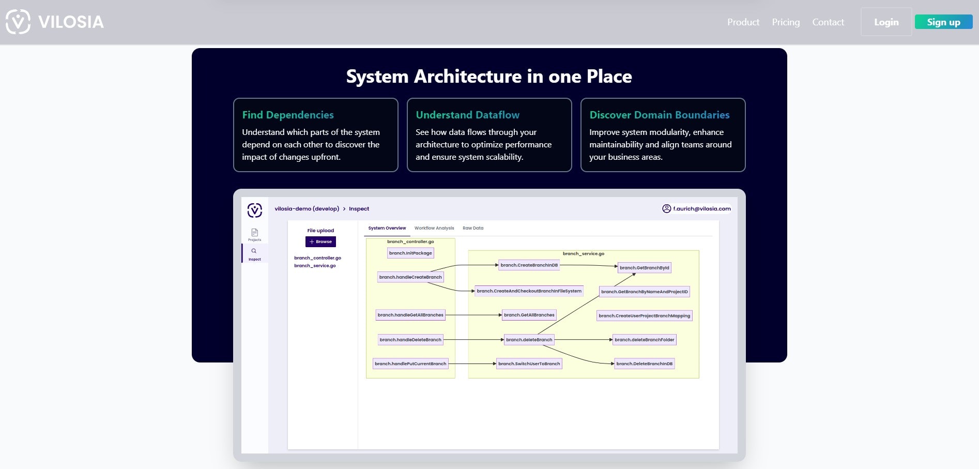Image resolution: width=979 pixels, height=469 pixels.
Task: Open the Product menu item
Action: tap(743, 22)
